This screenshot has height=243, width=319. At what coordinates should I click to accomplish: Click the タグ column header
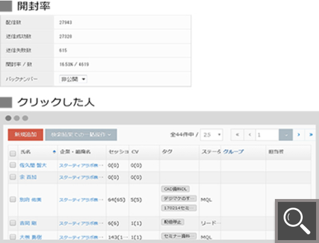(167, 152)
